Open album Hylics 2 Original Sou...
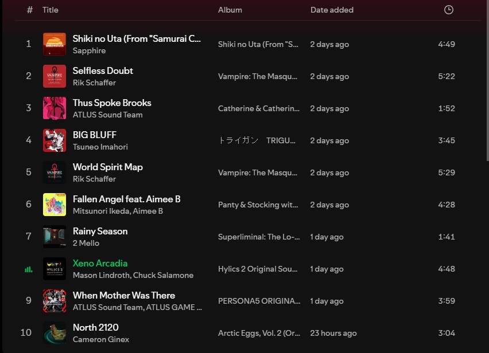489x353 pixels. [x=258, y=269]
